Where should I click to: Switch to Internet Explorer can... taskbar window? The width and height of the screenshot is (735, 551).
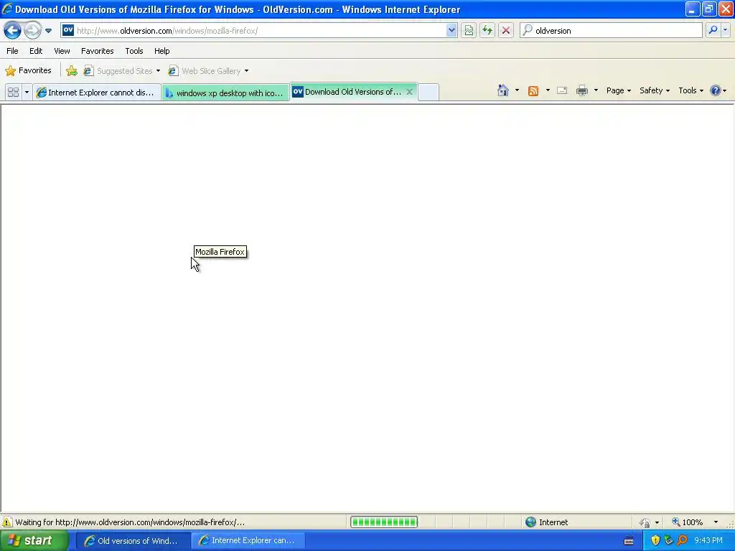(248, 541)
